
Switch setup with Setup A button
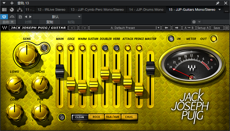(x=203, y=28)
